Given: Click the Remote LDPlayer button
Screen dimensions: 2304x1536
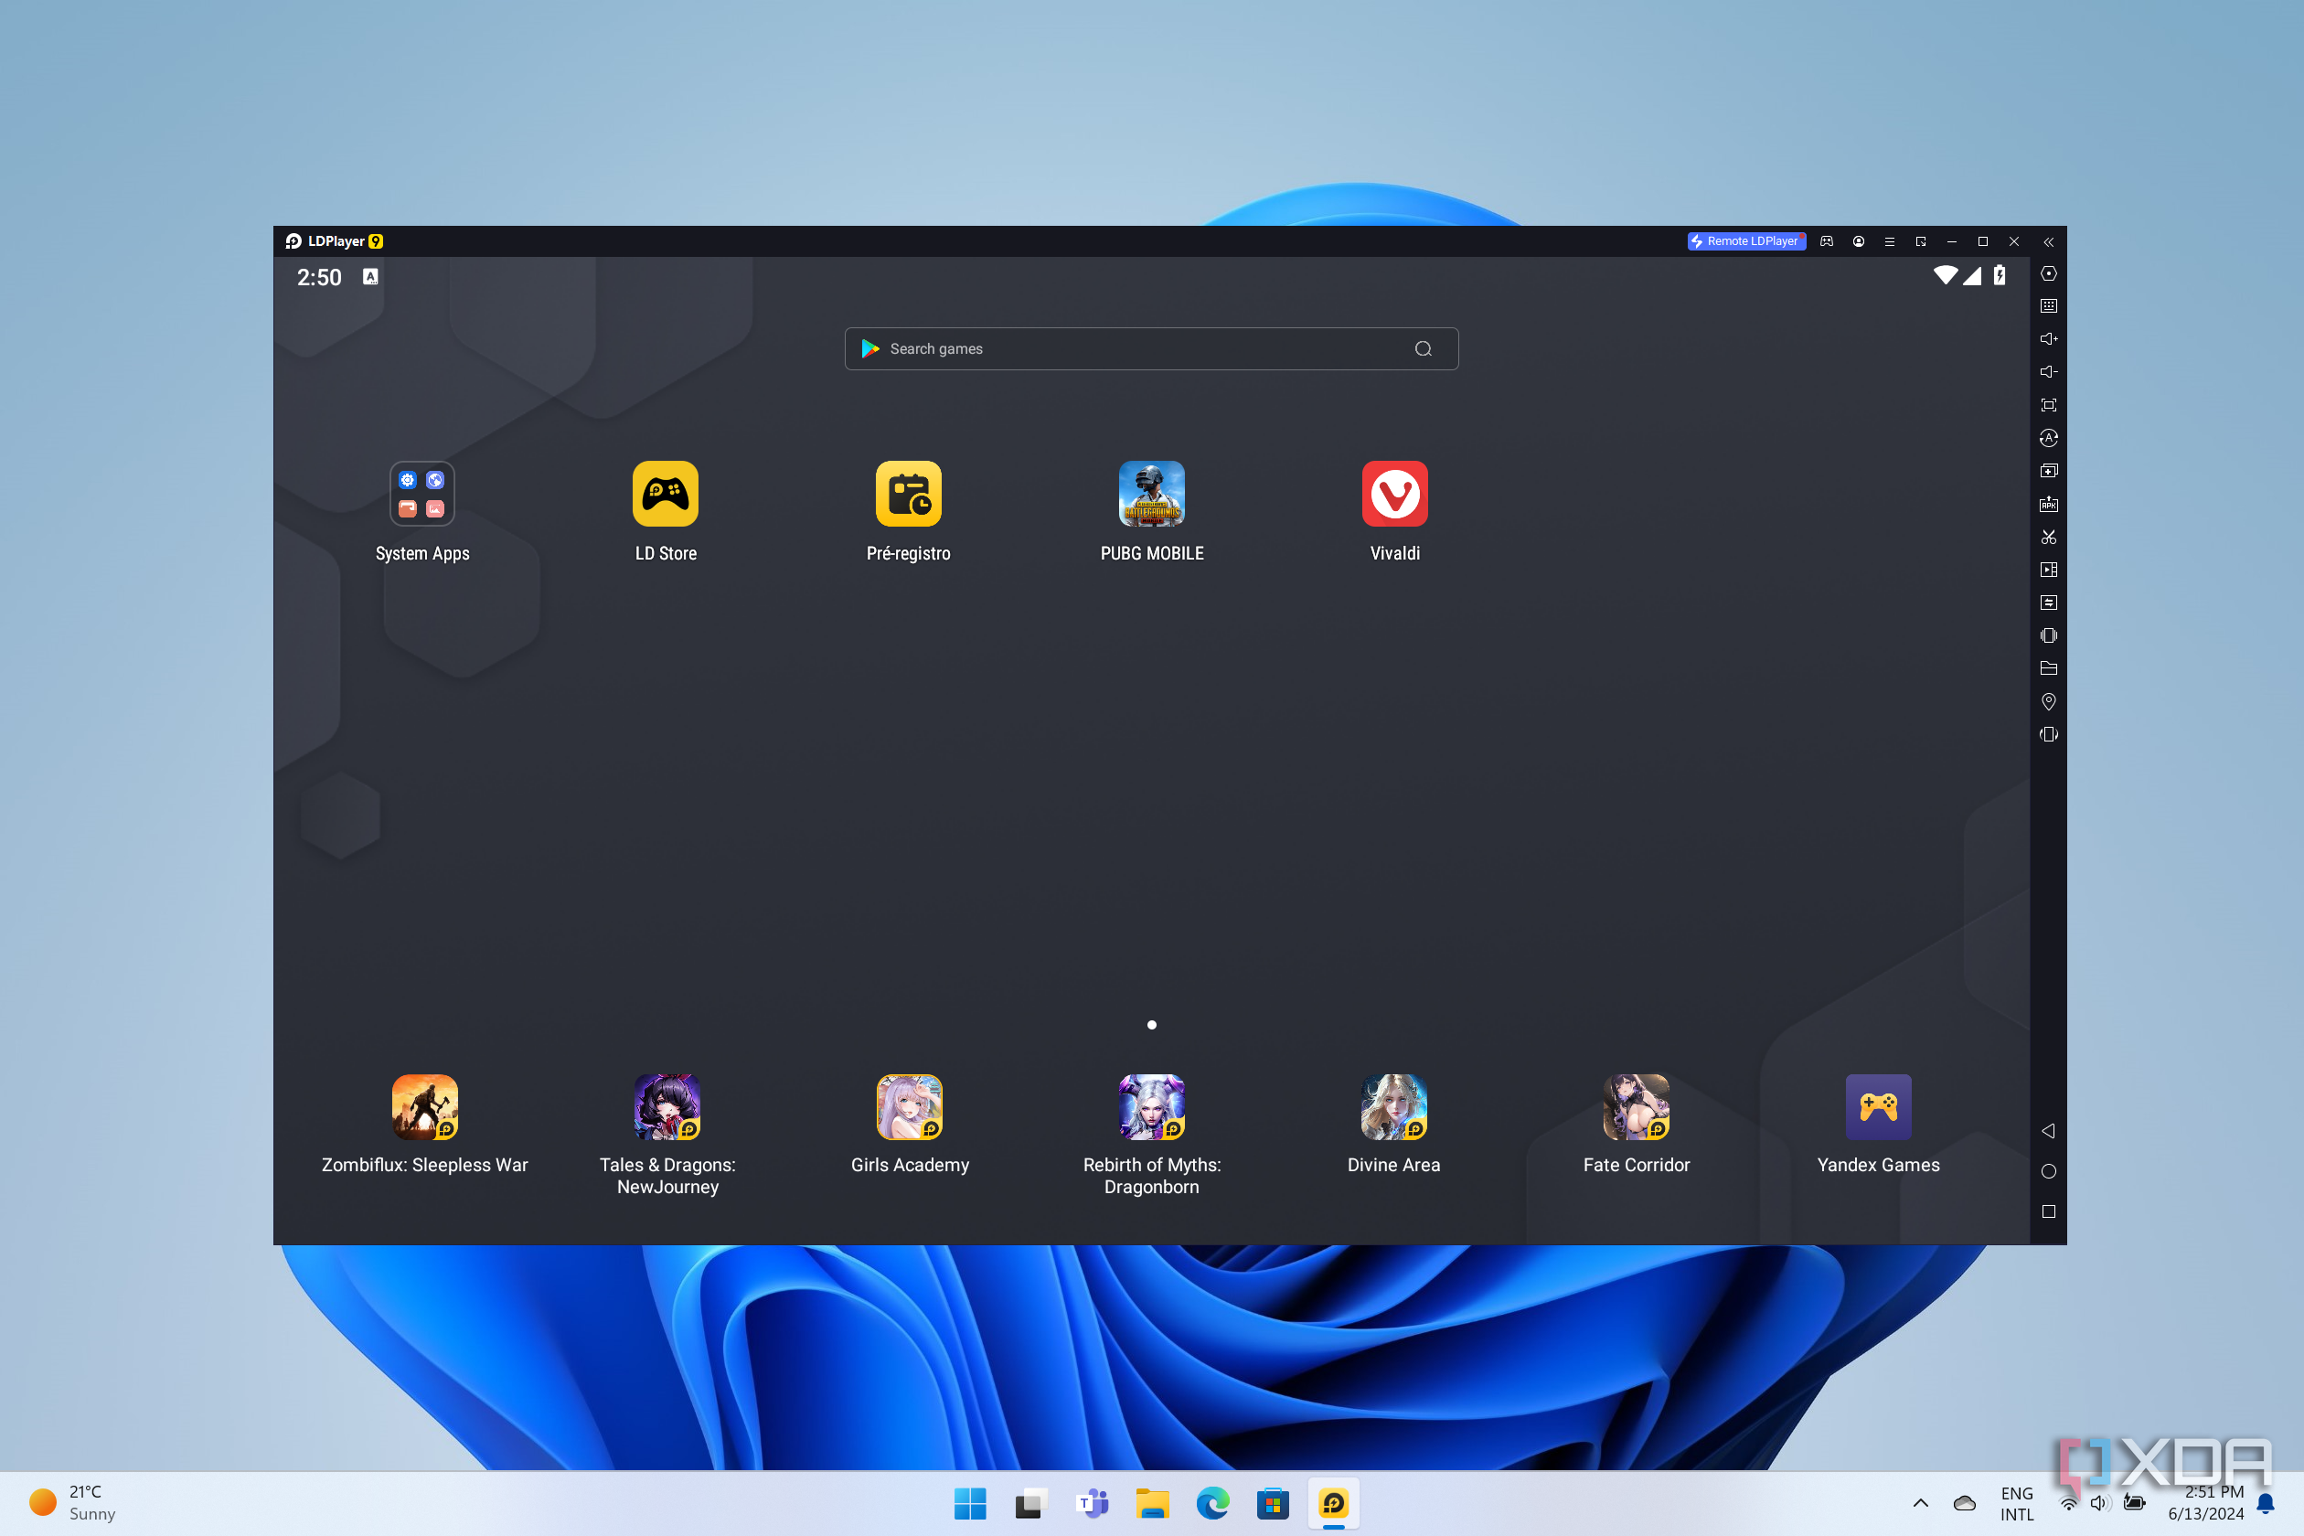Looking at the screenshot, I should click(1744, 241).
